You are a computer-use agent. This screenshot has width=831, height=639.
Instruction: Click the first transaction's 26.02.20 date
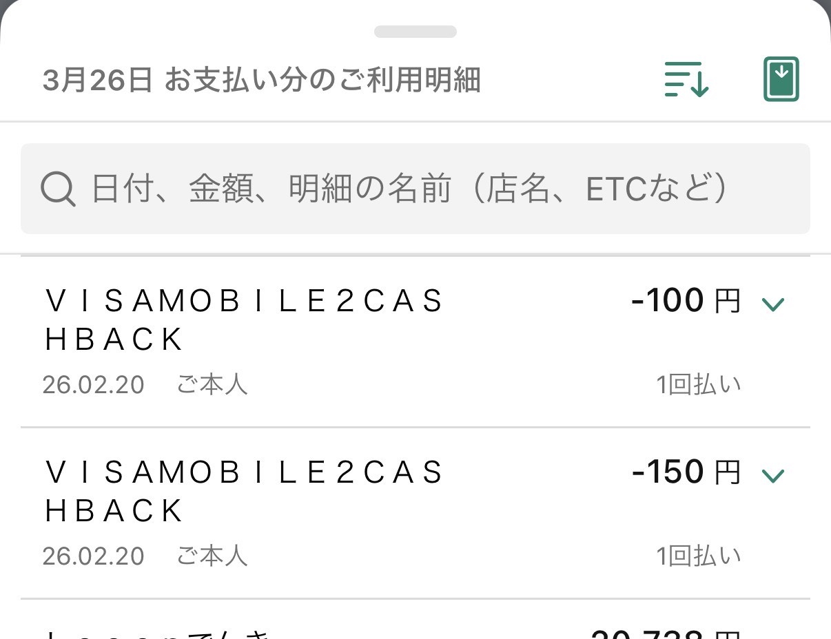point(93,385)
